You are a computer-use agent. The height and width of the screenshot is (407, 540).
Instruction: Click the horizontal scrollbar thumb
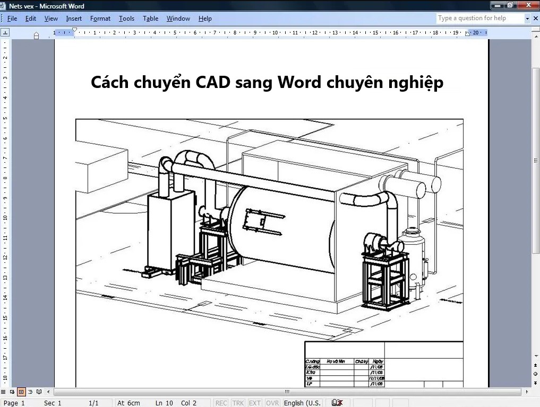[287, 392]
